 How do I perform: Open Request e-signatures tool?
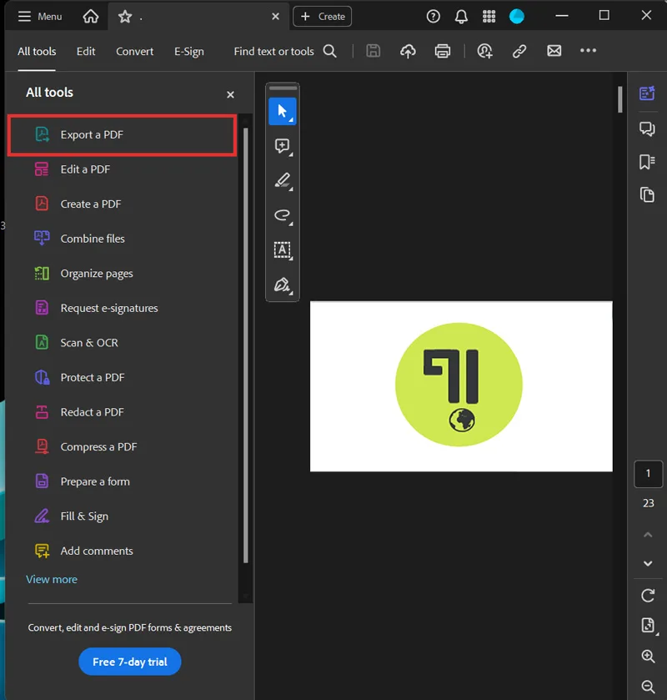pos(123,308)
